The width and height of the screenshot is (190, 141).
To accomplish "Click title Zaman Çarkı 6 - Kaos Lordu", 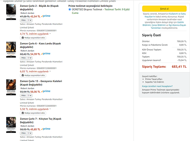I will coord(40,45).
